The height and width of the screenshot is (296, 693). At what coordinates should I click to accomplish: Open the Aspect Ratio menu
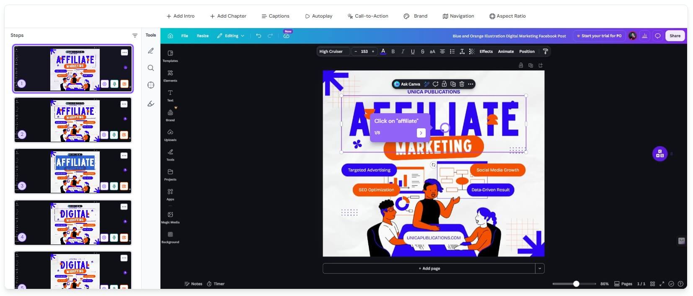[507, 16]
